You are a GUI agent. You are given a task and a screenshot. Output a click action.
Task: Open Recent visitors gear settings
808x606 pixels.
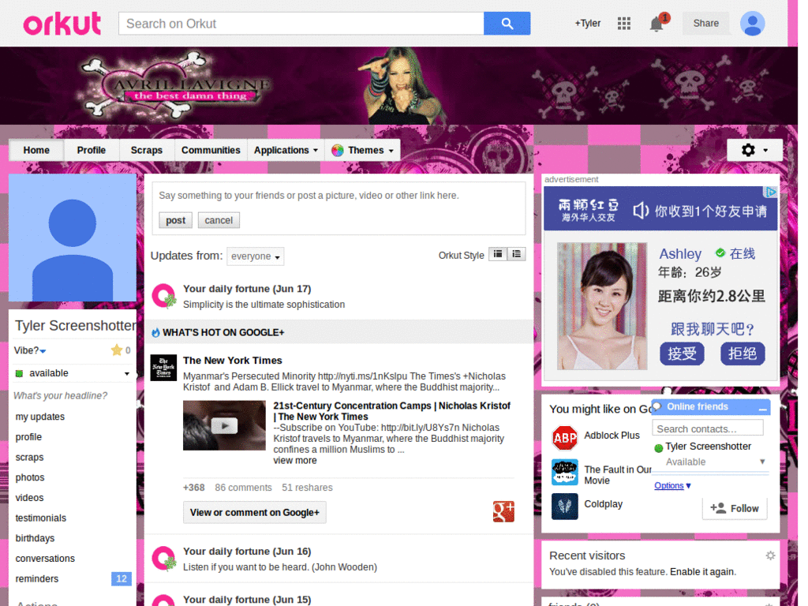click(770, 555)
